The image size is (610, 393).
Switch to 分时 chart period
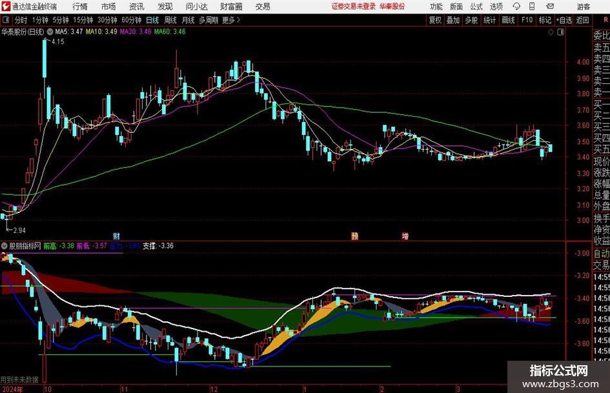coord(21,20)
